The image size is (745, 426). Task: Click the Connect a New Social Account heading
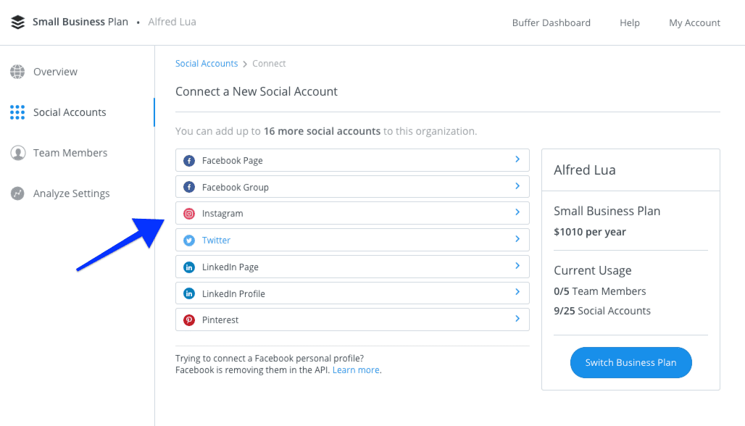click(x=257, y=91)
